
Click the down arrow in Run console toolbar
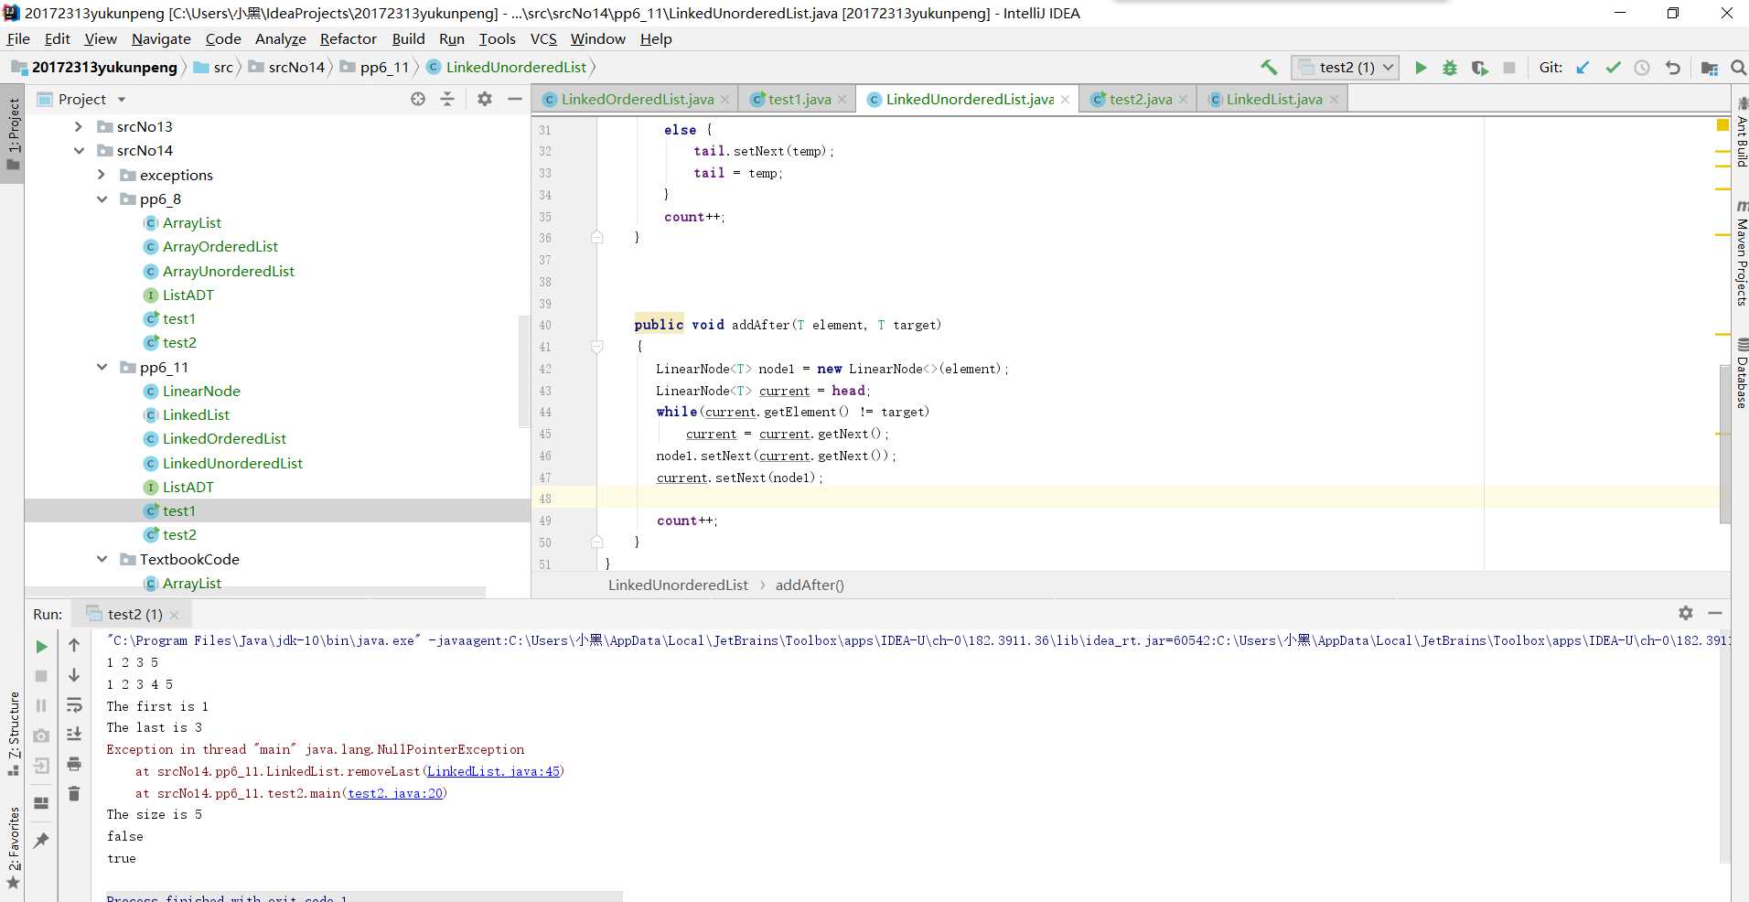tap(74, 675)
